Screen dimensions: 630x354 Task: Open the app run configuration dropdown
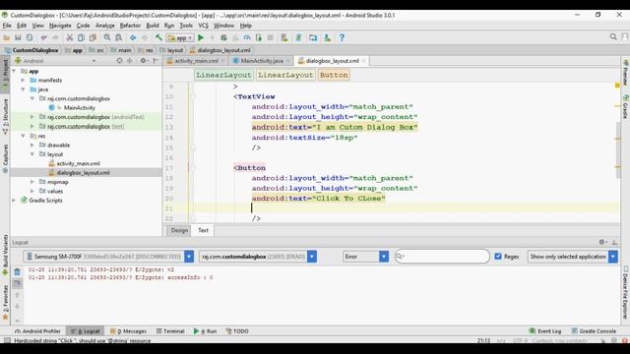(x=180, y=37)
